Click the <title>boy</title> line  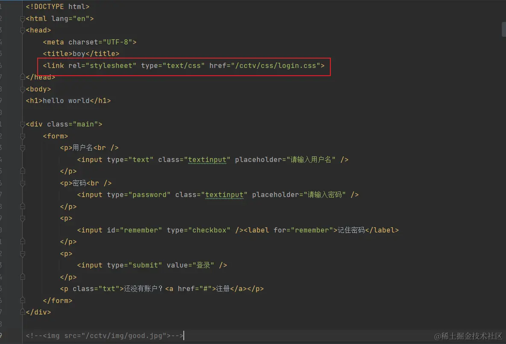coord(81,53)
